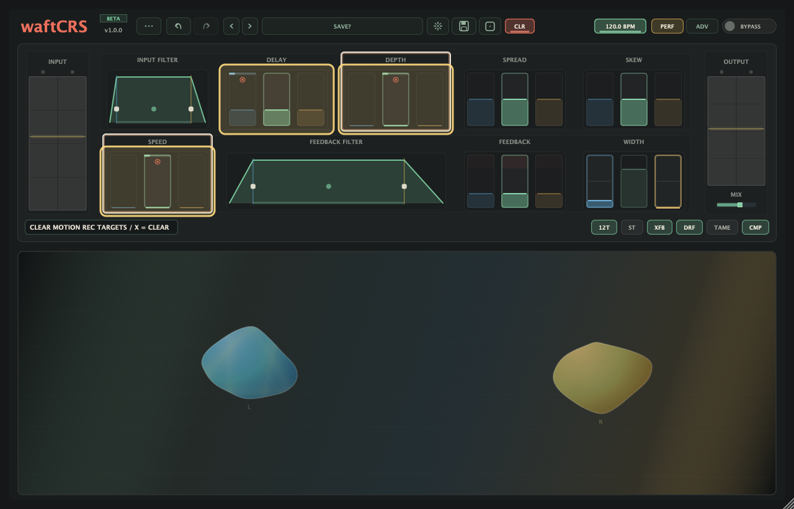Go to the next preset arrow
Image resolution: width=794 pixels, height=509 pixels.
[250, 26]
